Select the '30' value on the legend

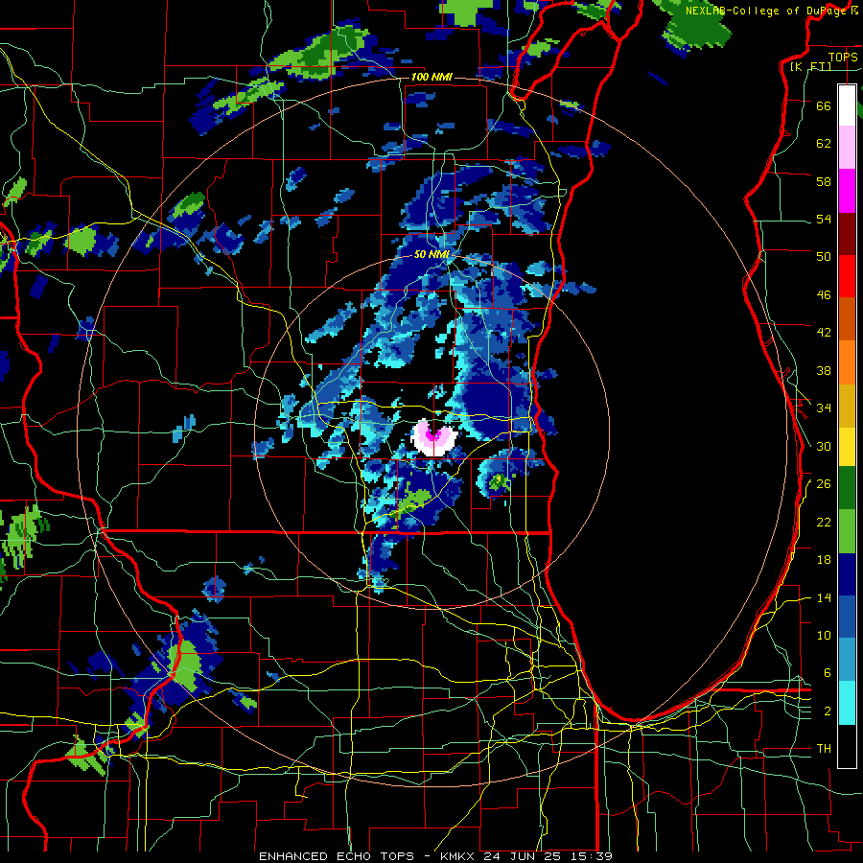coord(824,446)
